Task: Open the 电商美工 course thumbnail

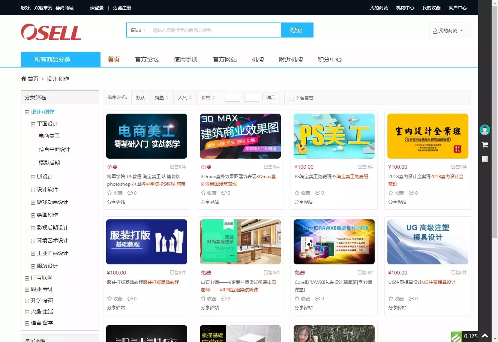Action: [x=147, y=136]
